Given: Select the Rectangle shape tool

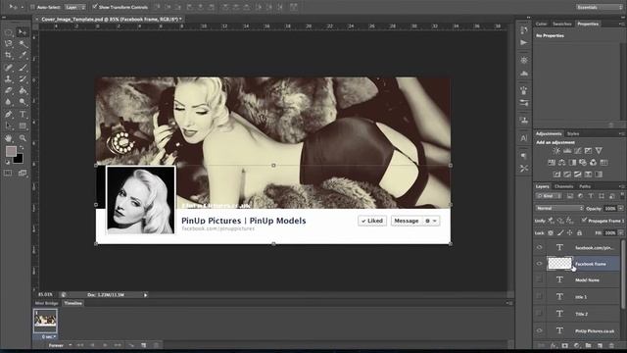Looking at the screenshot, I should [23, 126].
